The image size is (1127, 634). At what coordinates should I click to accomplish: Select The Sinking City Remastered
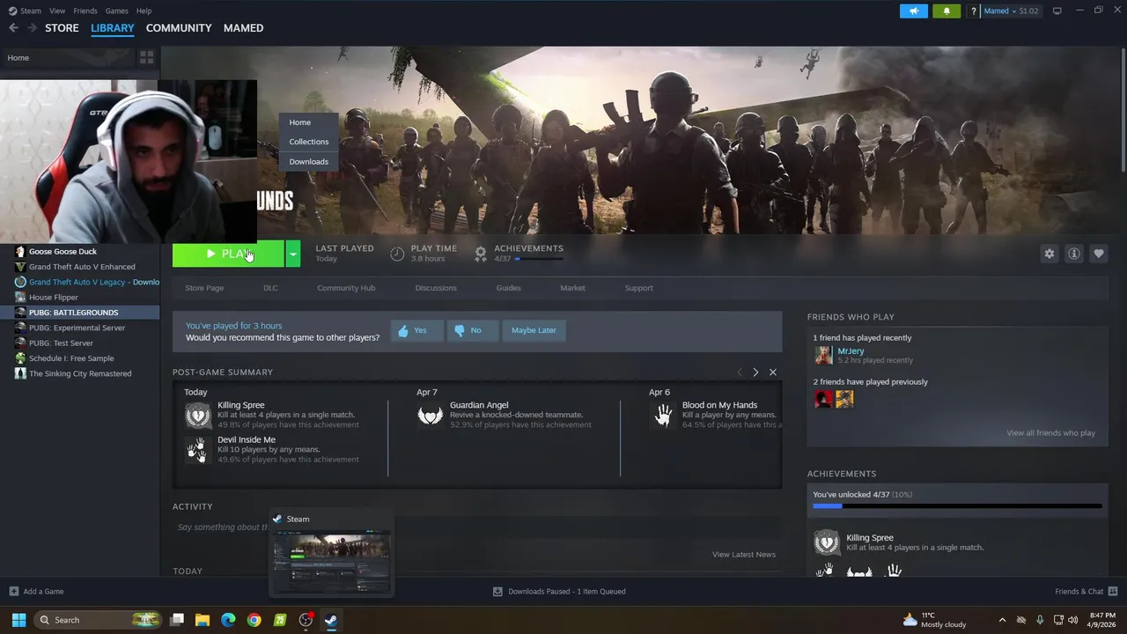tap(79, 373)
